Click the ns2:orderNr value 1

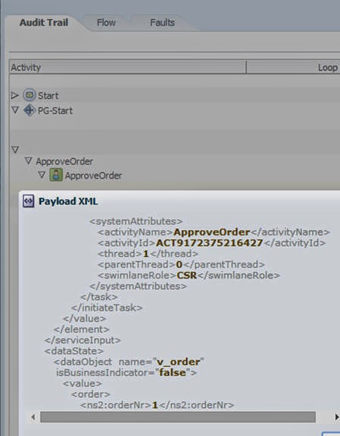pos(155,405)
